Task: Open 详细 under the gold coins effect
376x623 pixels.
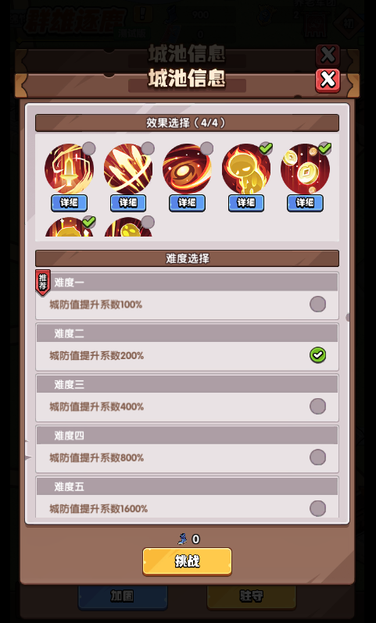Action: pyautogui.click(x=305, y=203)
